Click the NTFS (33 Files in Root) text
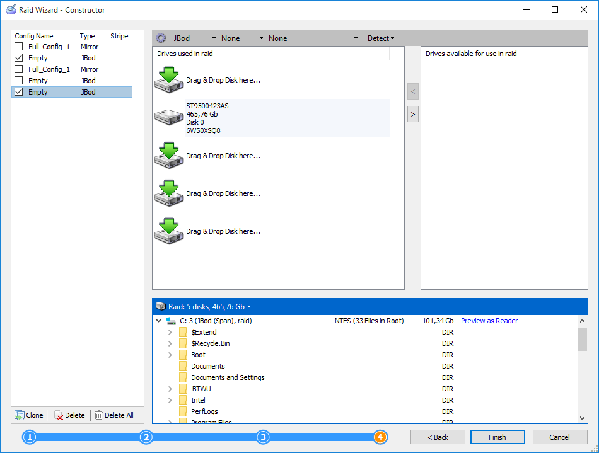 point(369,321)
